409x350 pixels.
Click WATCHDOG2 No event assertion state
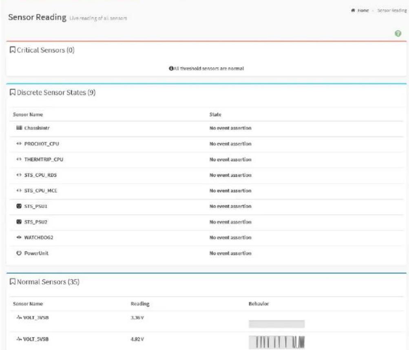point(230,238)
